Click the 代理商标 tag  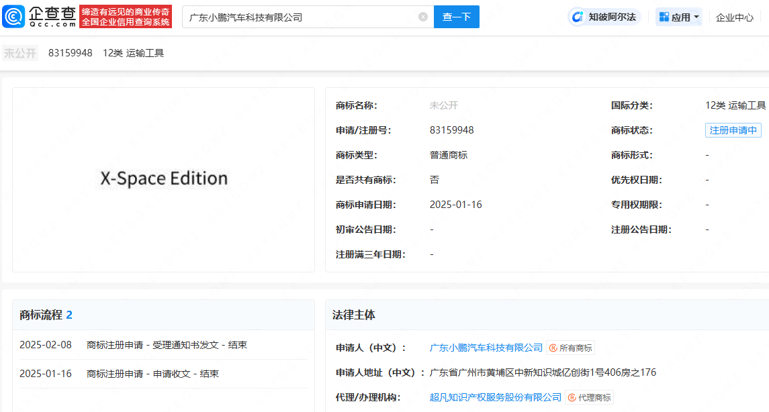(589, 397)
